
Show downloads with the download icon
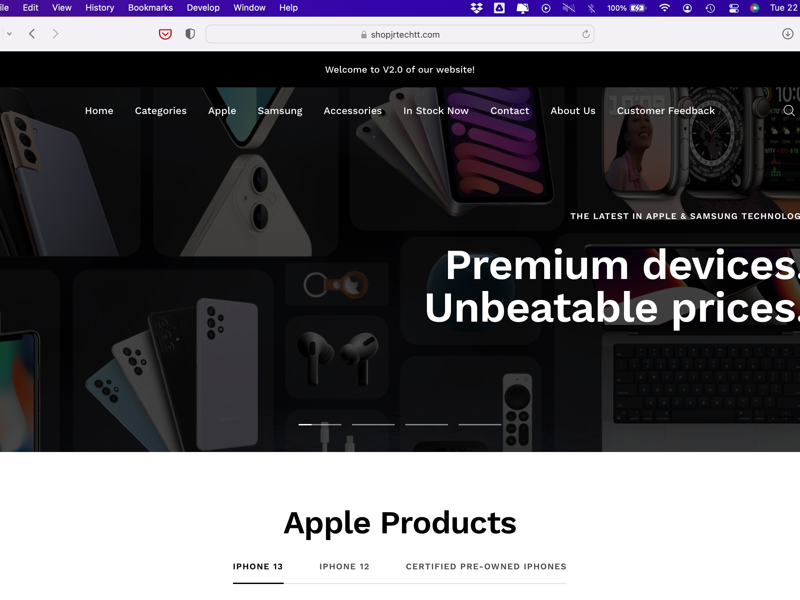(788, 34)
